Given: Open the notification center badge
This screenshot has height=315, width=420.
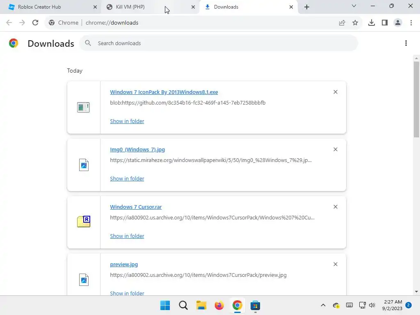Looking at the screenshot, I should point(409,305).
